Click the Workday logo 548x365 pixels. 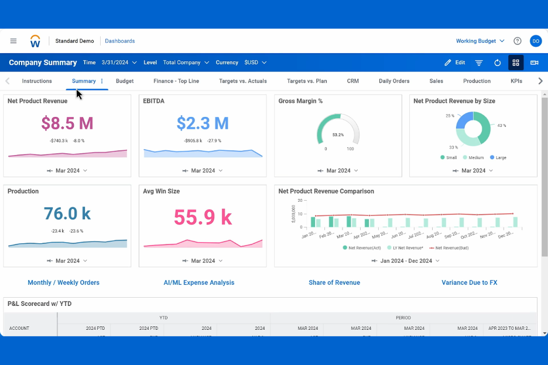pos(35,41)
